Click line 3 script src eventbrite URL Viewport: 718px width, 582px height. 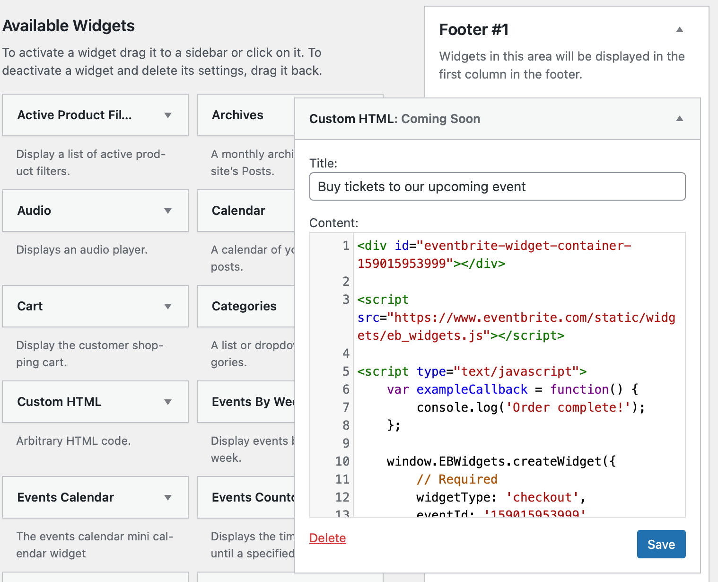click(516, 326)
